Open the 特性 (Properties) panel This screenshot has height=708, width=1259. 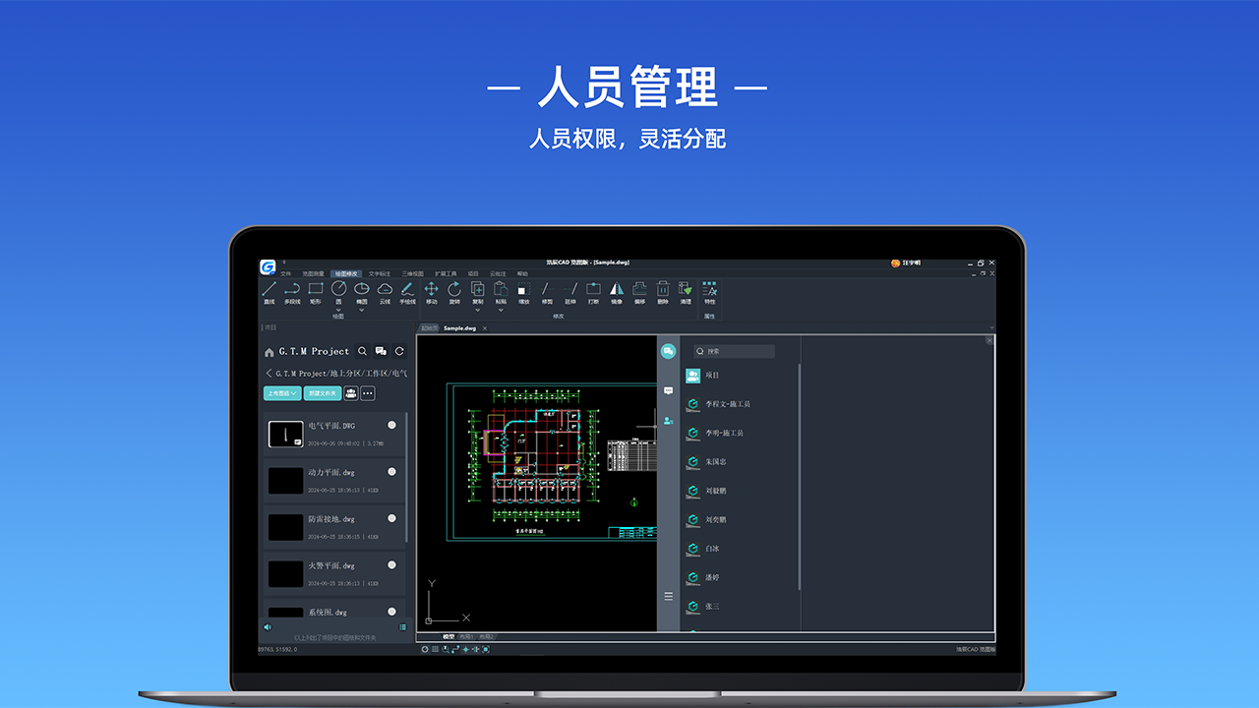pyautogui.click(x=710, y=290)
